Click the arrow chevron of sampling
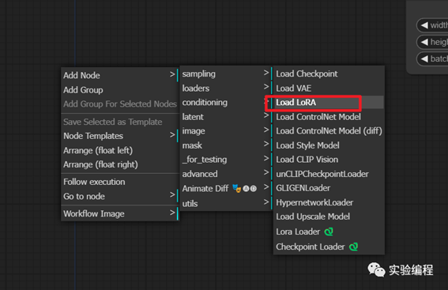The height and width of the screenshot is (290, 448). [266, 73]
